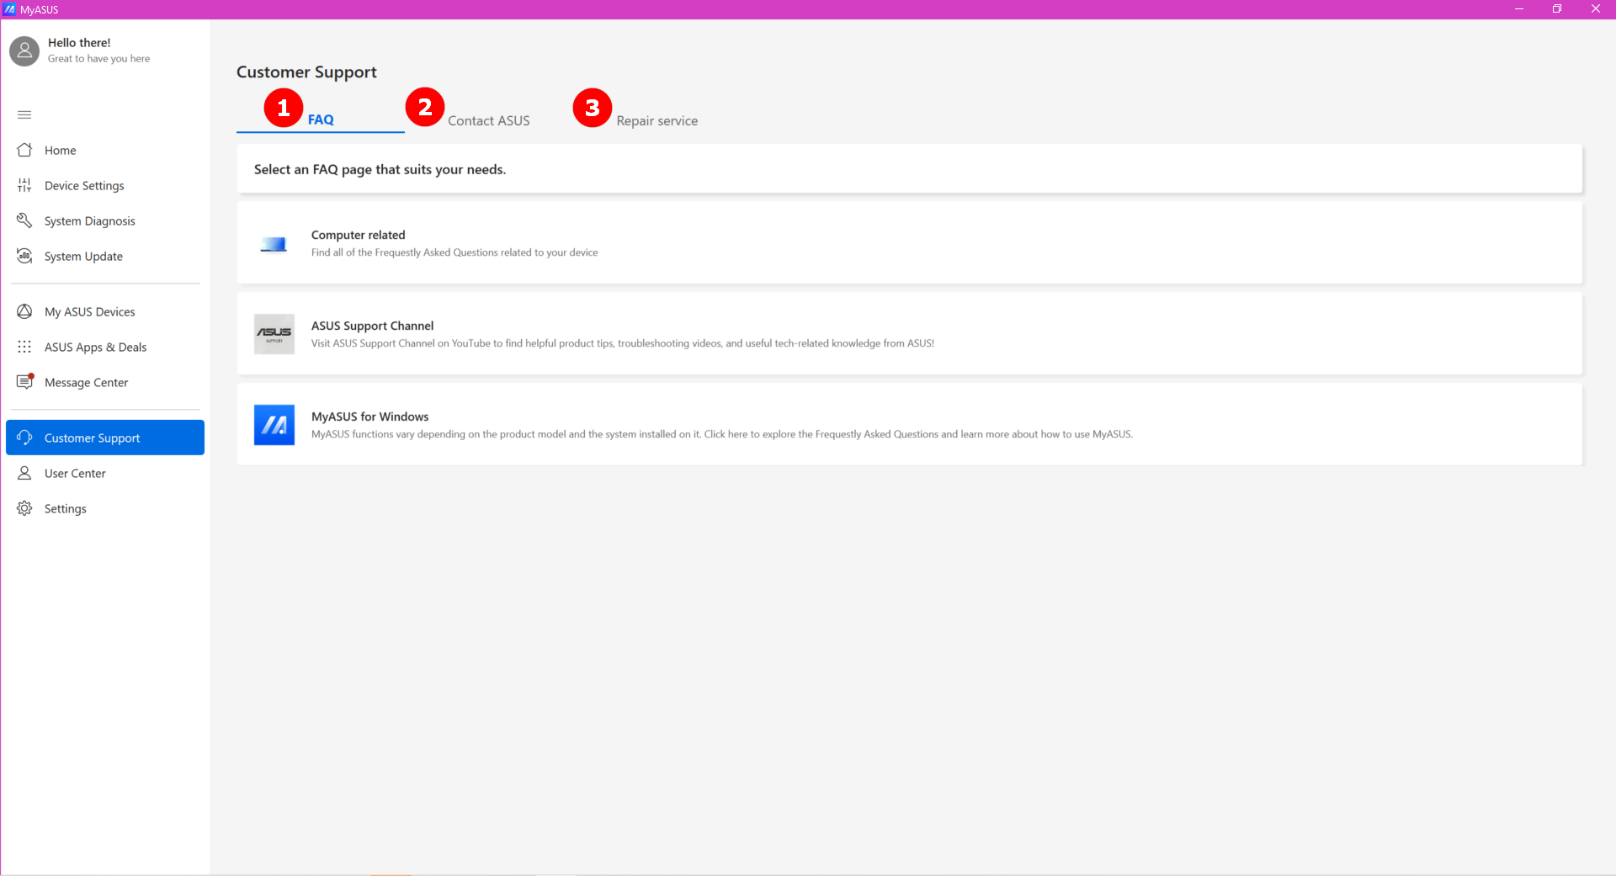Click 'Find all of the Frequestly Asked Questions' description
Viewport: 1616px width, 876px height.
(454, 252)
